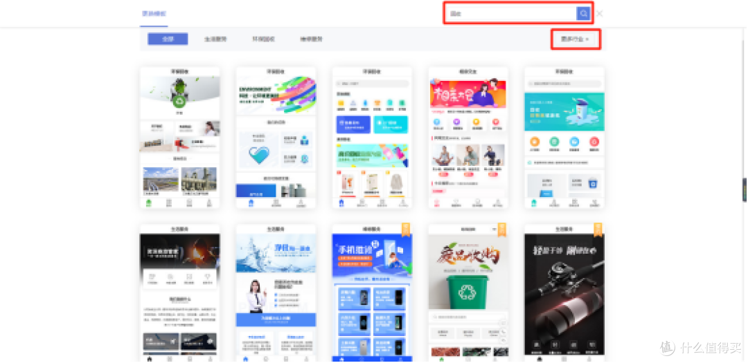The image size is (748, 363).
Task: Choose the template with blue and cyan buttons
Action: (372, 137)
